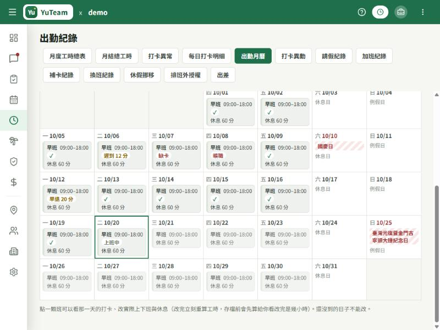This screenshot has width=440, height=330.
Task: Open the clipboard checklist sidebar icon
Action: tap(13, 79)
